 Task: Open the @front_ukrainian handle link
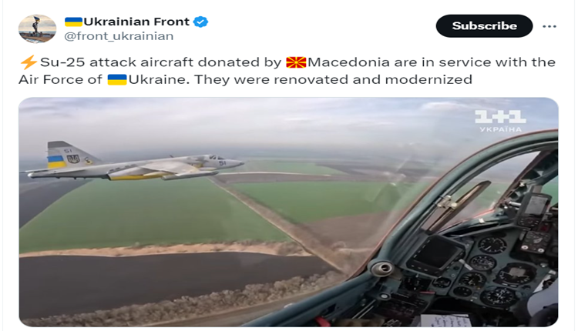119,36
